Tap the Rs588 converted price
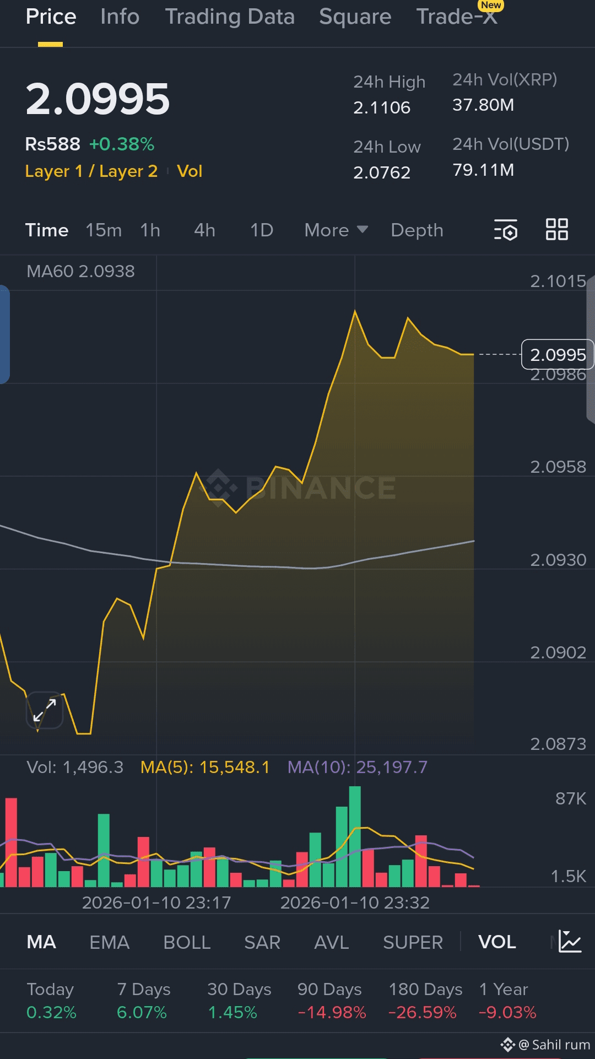 coord(53,144)
